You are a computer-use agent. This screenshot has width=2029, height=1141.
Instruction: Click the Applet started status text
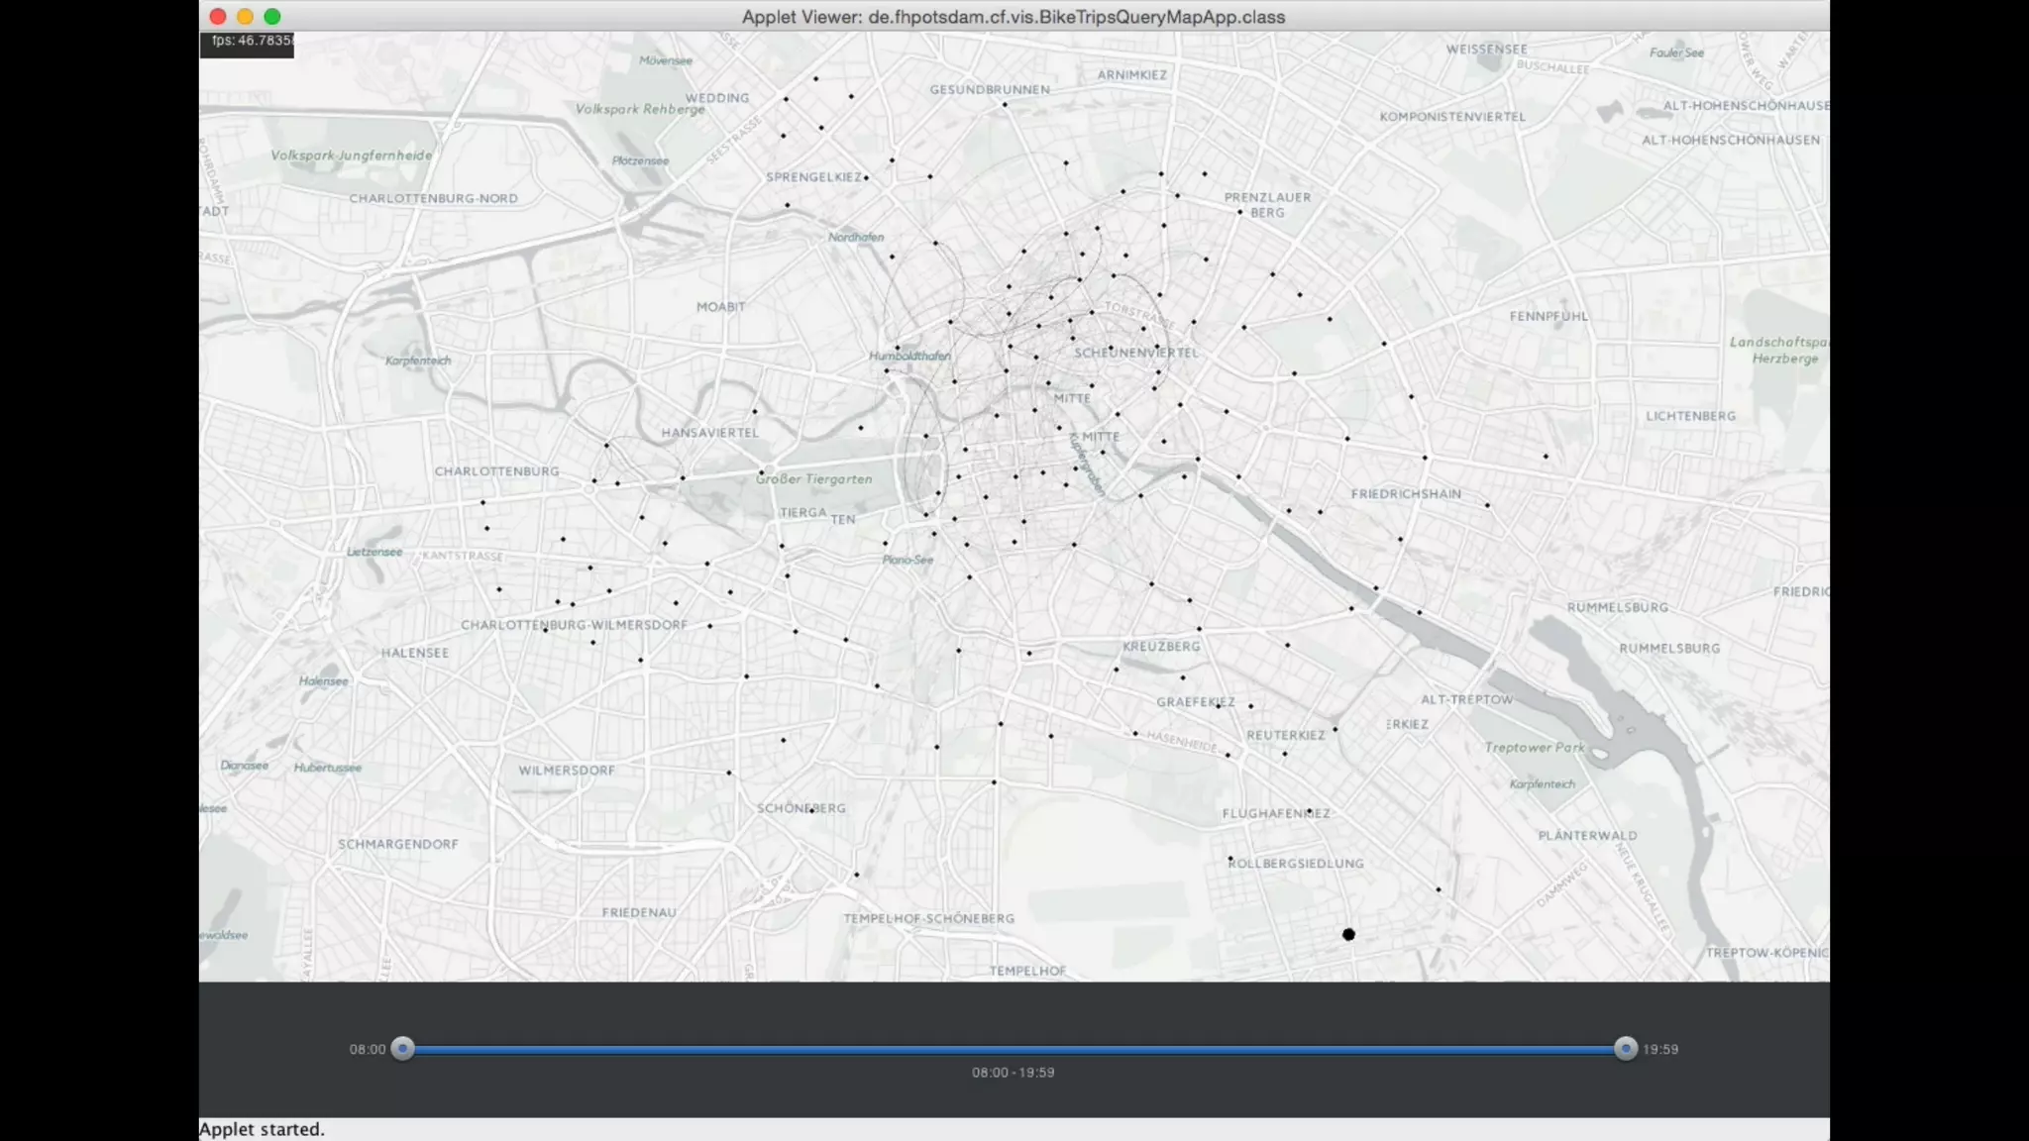click(262, 1129)
